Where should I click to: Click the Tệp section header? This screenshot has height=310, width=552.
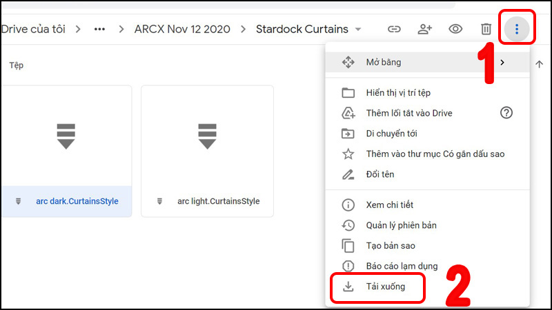(16, 65)
